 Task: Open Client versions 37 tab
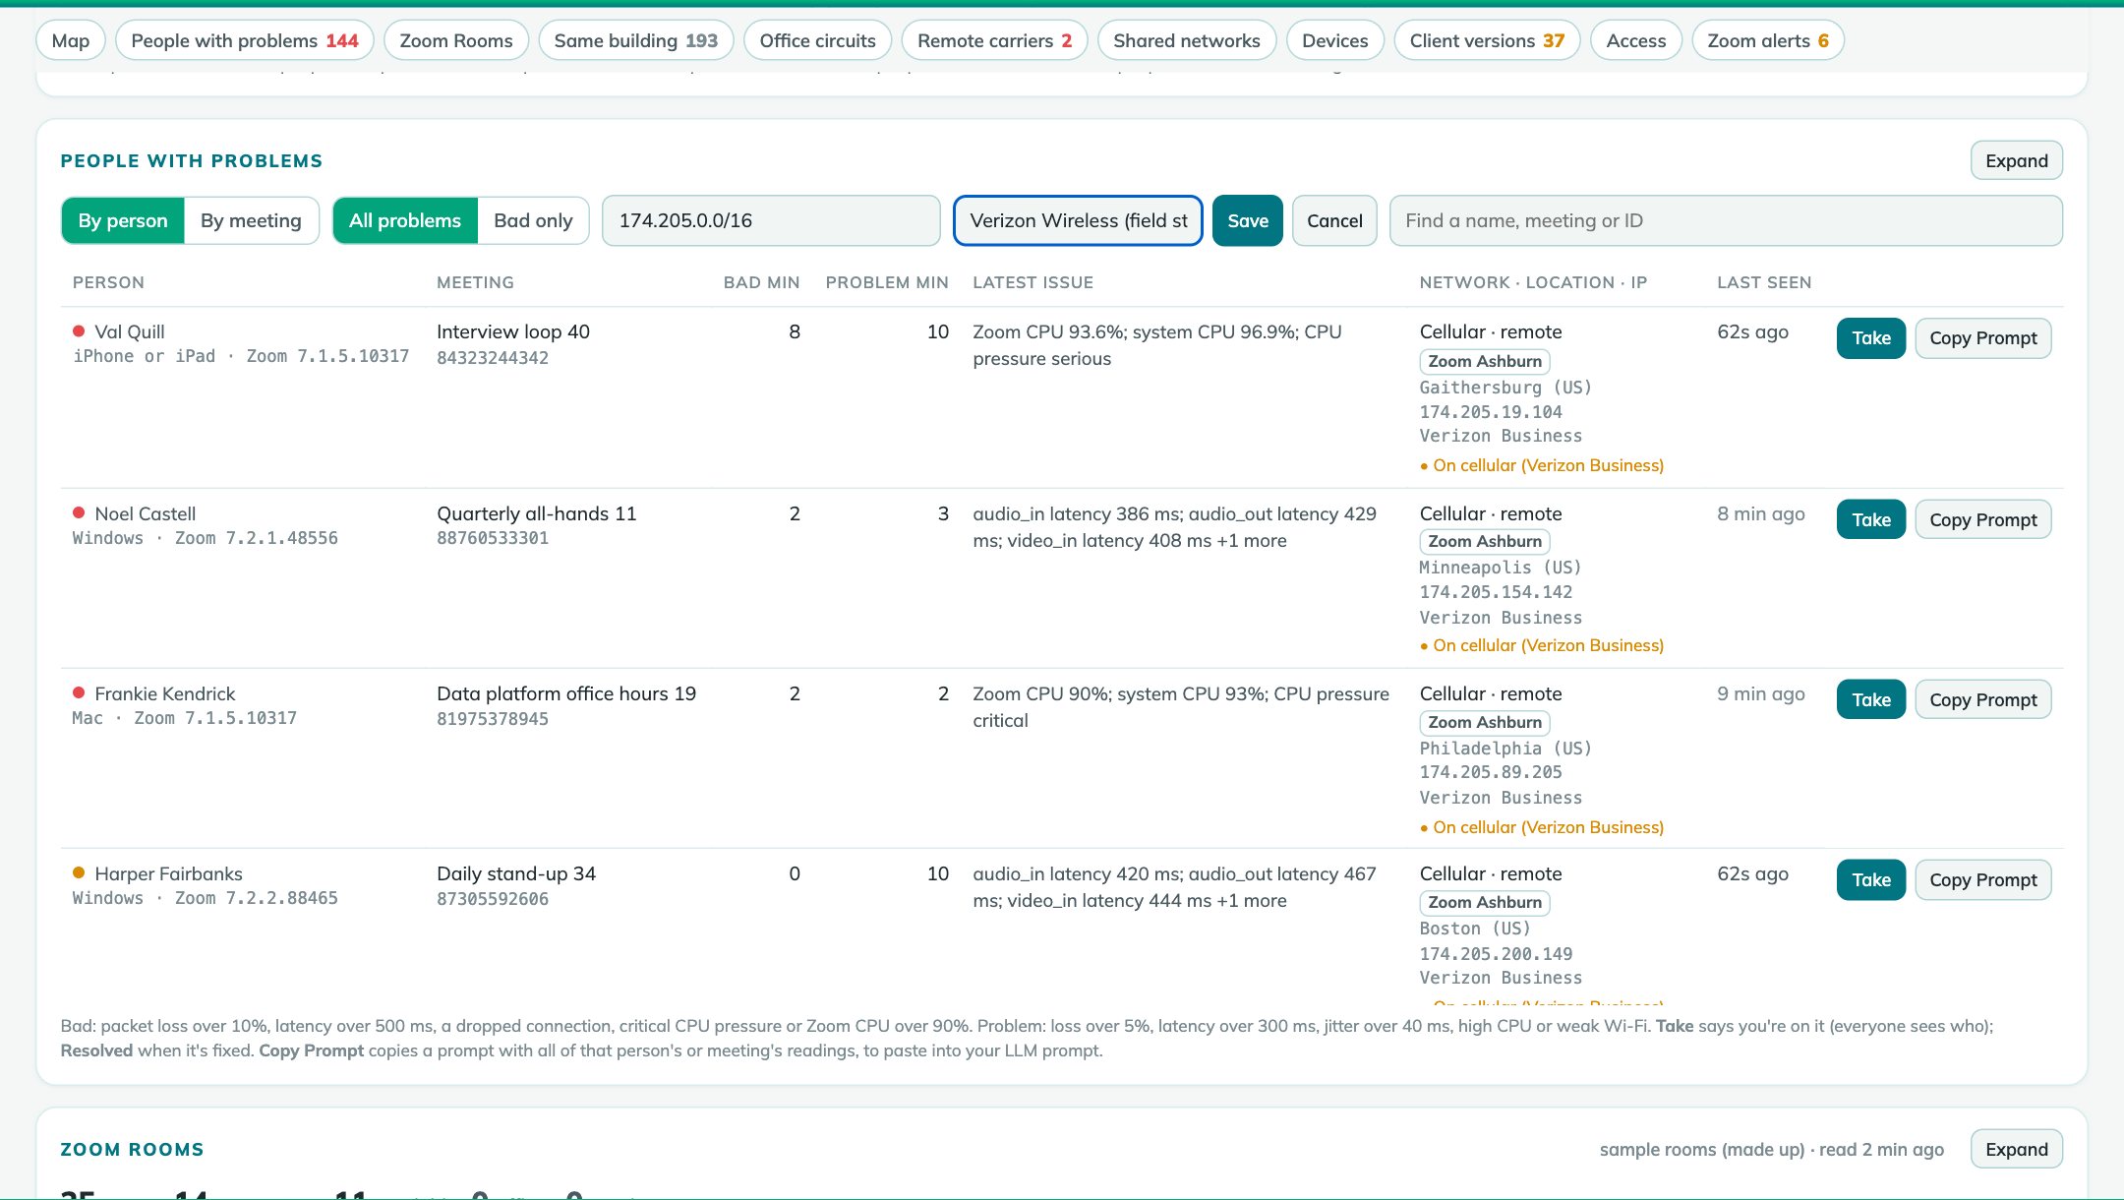coord(1487,40)
